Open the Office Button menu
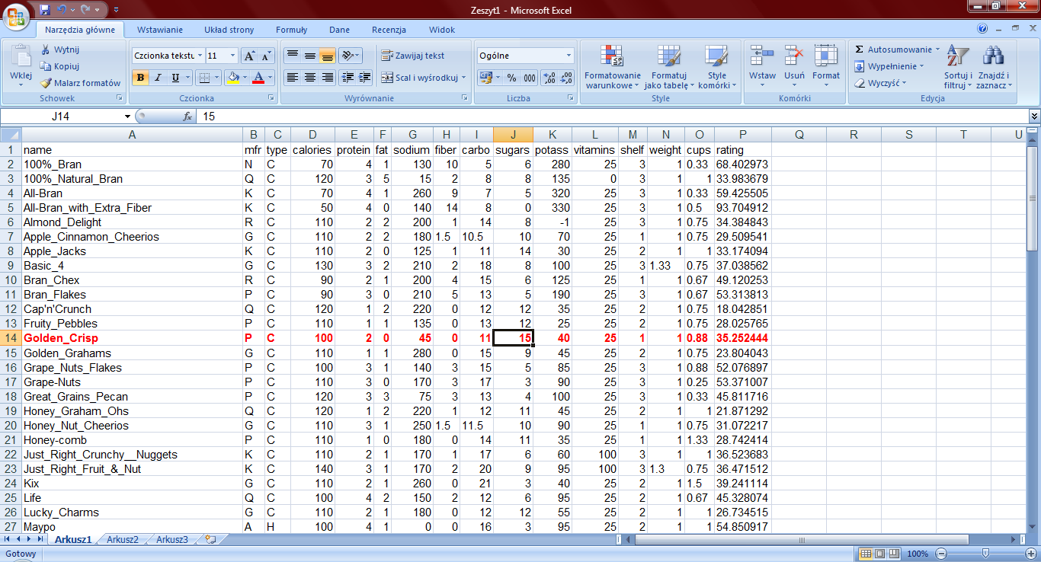Image resolution: width=1041 pixels, height=562 pixels. click(x=15, y=15)
